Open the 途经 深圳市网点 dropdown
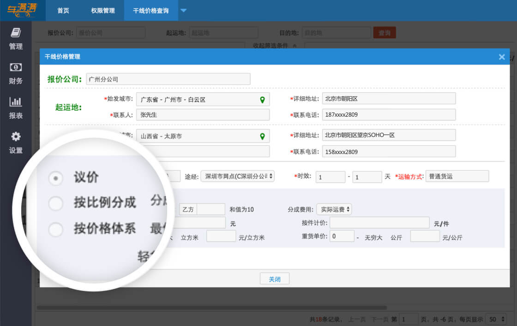This screenshot has height=326, width=517. click(237, 176)
